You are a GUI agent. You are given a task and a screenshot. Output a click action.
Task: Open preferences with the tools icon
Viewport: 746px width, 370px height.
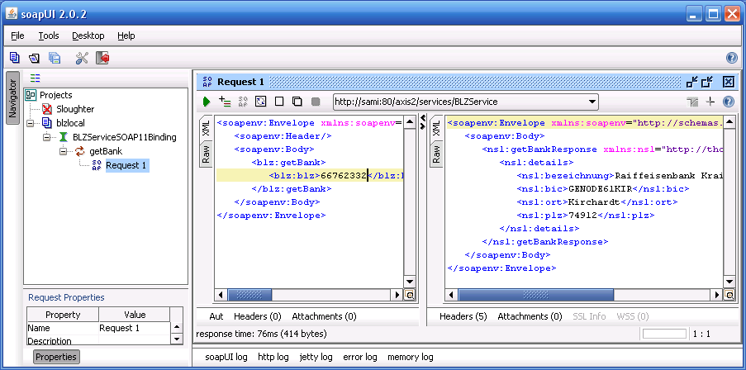[82, 58]
